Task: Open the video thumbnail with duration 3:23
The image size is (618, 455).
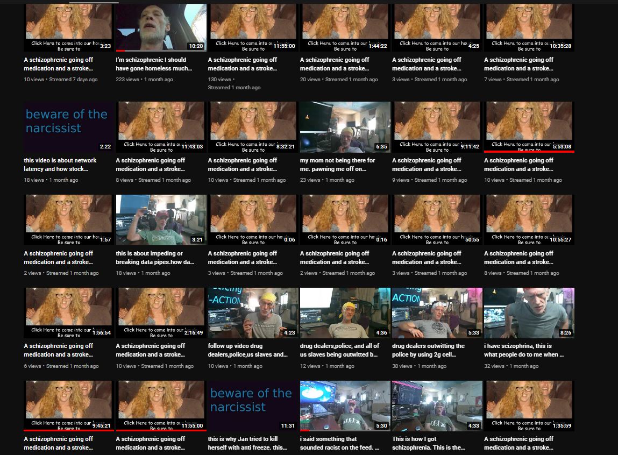Action: [x=69, y=27]
